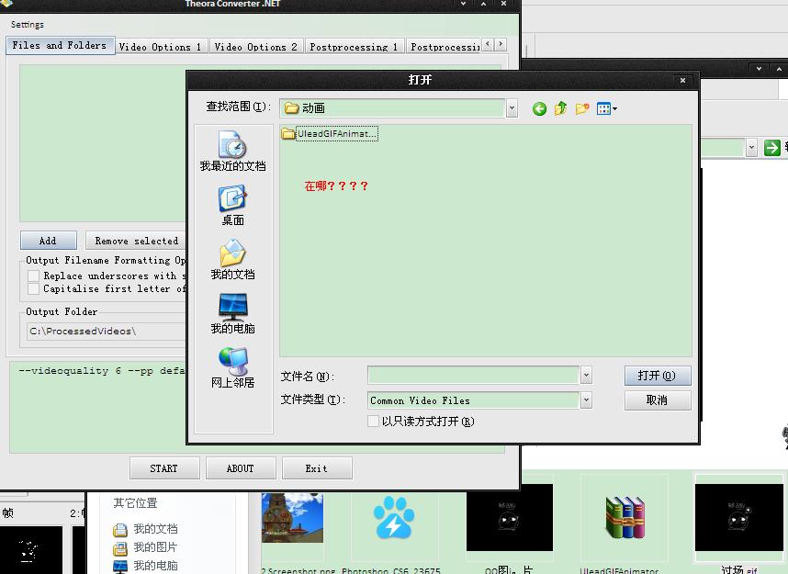Click the ABOUT button
Viewport: 788px width, 574px height.
(x=241, y=468)
